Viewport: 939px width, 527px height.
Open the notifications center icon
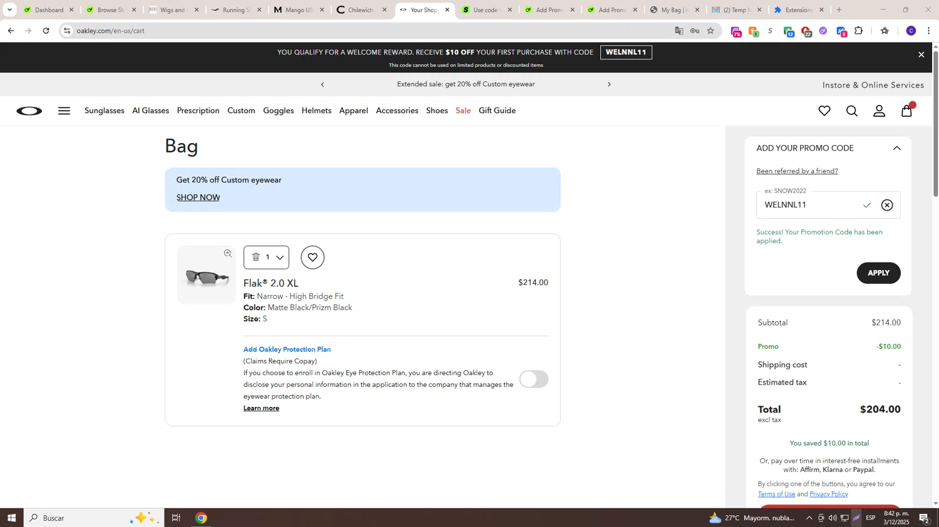[925, 518]
